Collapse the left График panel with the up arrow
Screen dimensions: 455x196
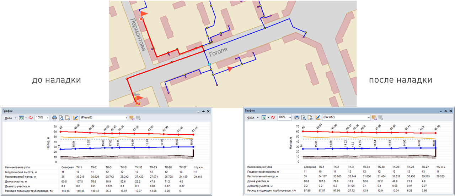(203, 111)
